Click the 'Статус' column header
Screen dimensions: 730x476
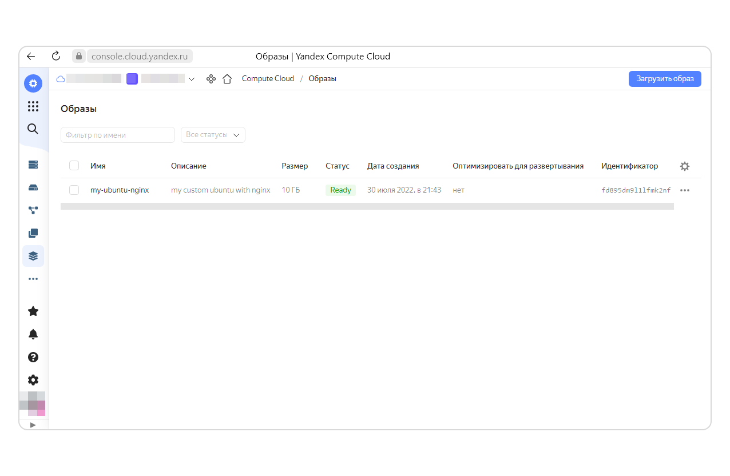[x=338, y=166]
